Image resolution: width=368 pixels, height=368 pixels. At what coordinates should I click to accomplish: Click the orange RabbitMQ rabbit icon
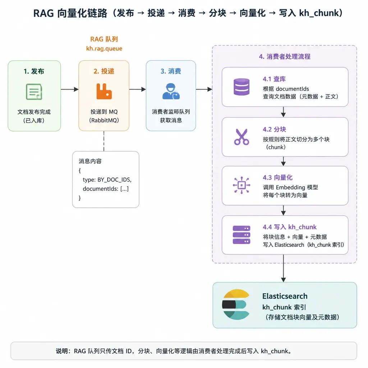(x=104, y=91)
